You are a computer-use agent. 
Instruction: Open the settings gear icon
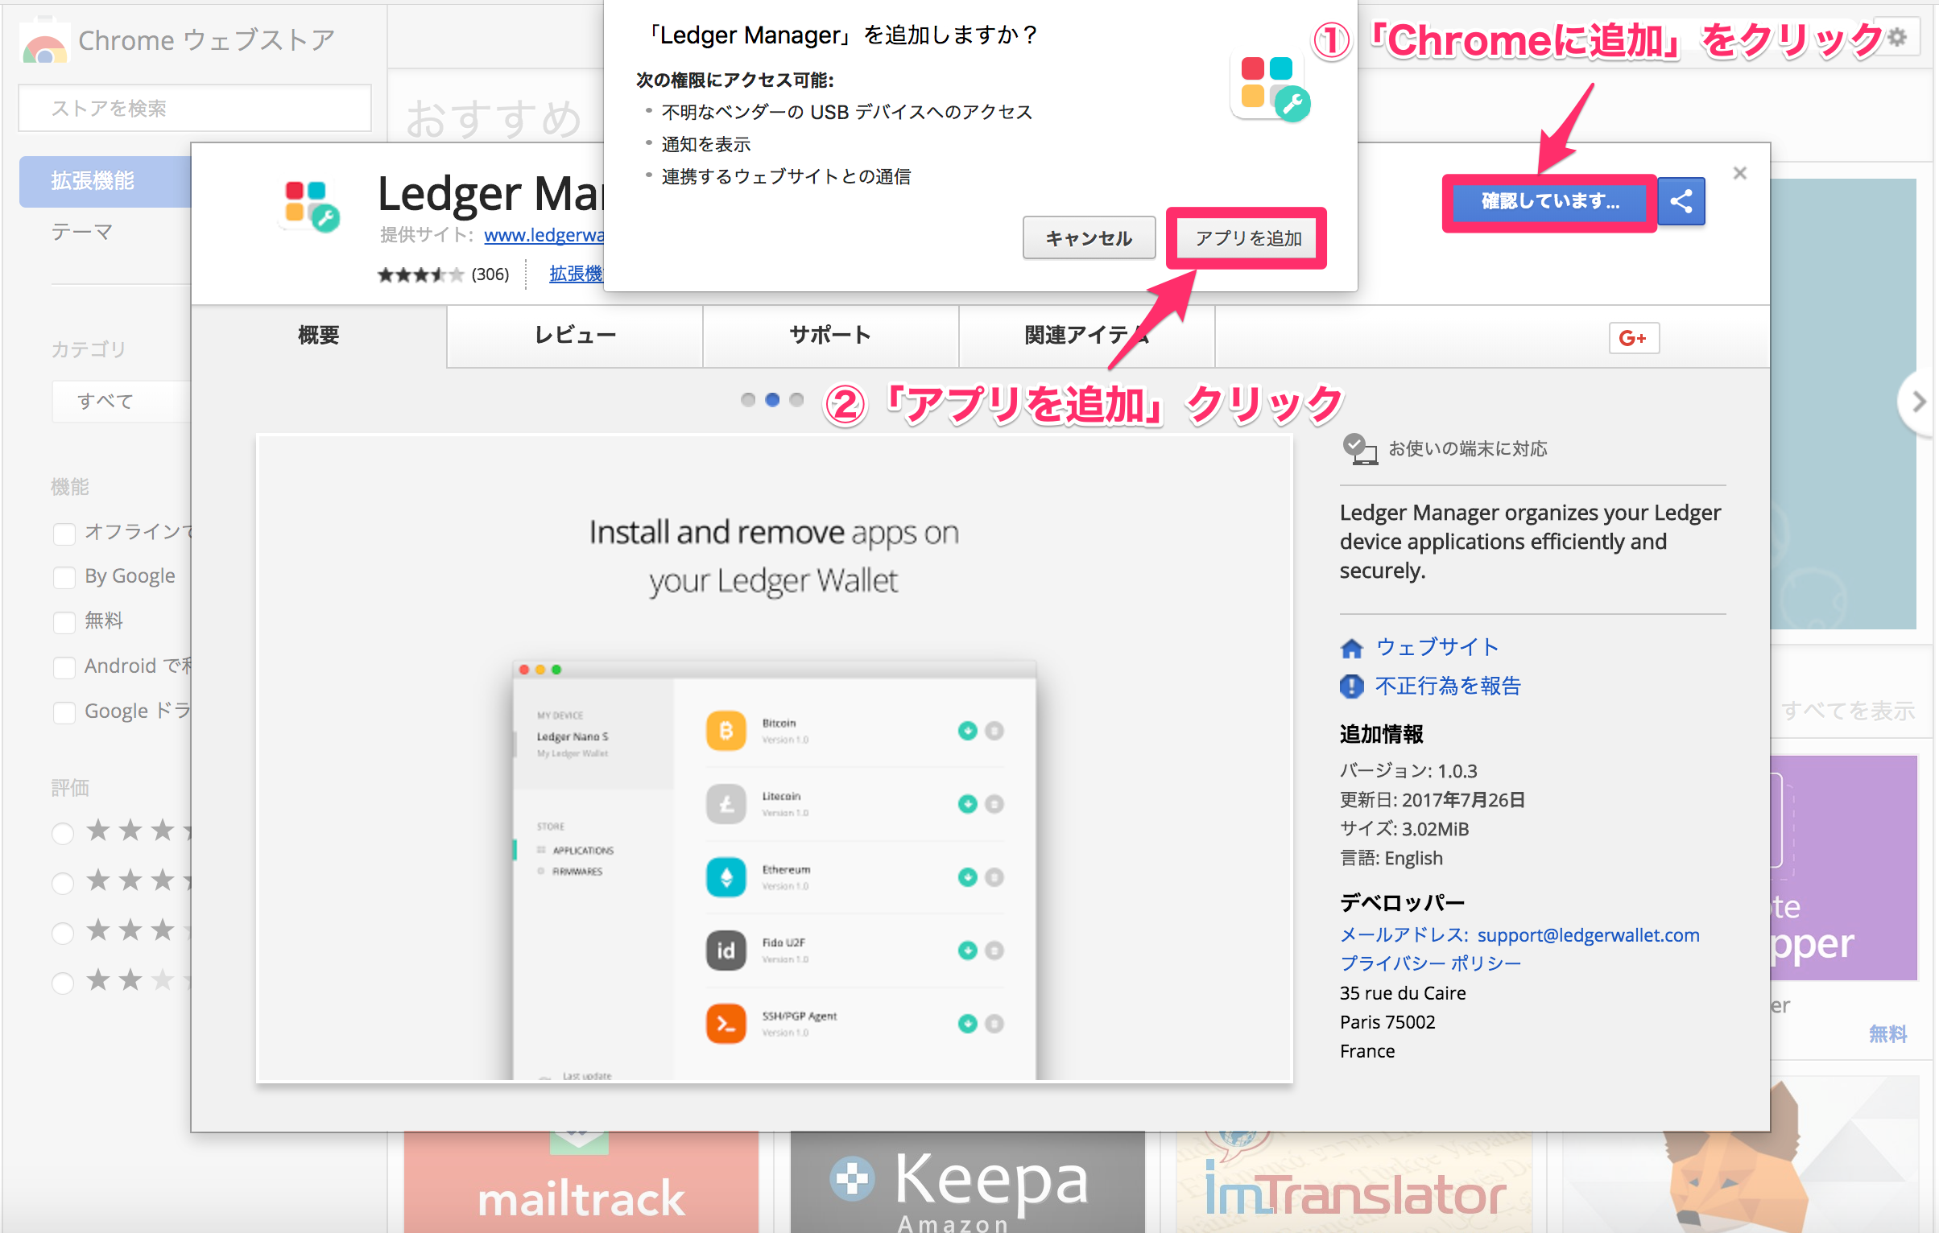click(x=1897, y=38)
